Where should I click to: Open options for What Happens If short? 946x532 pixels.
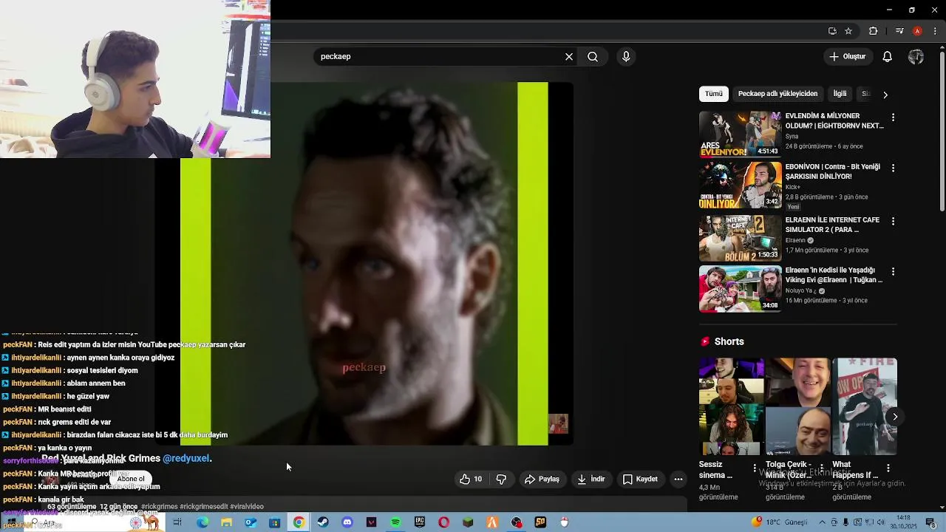[888, 468]
